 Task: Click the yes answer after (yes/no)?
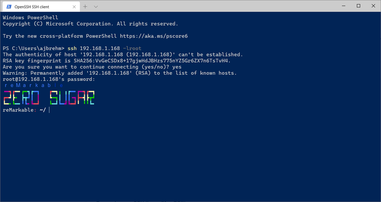177,67
